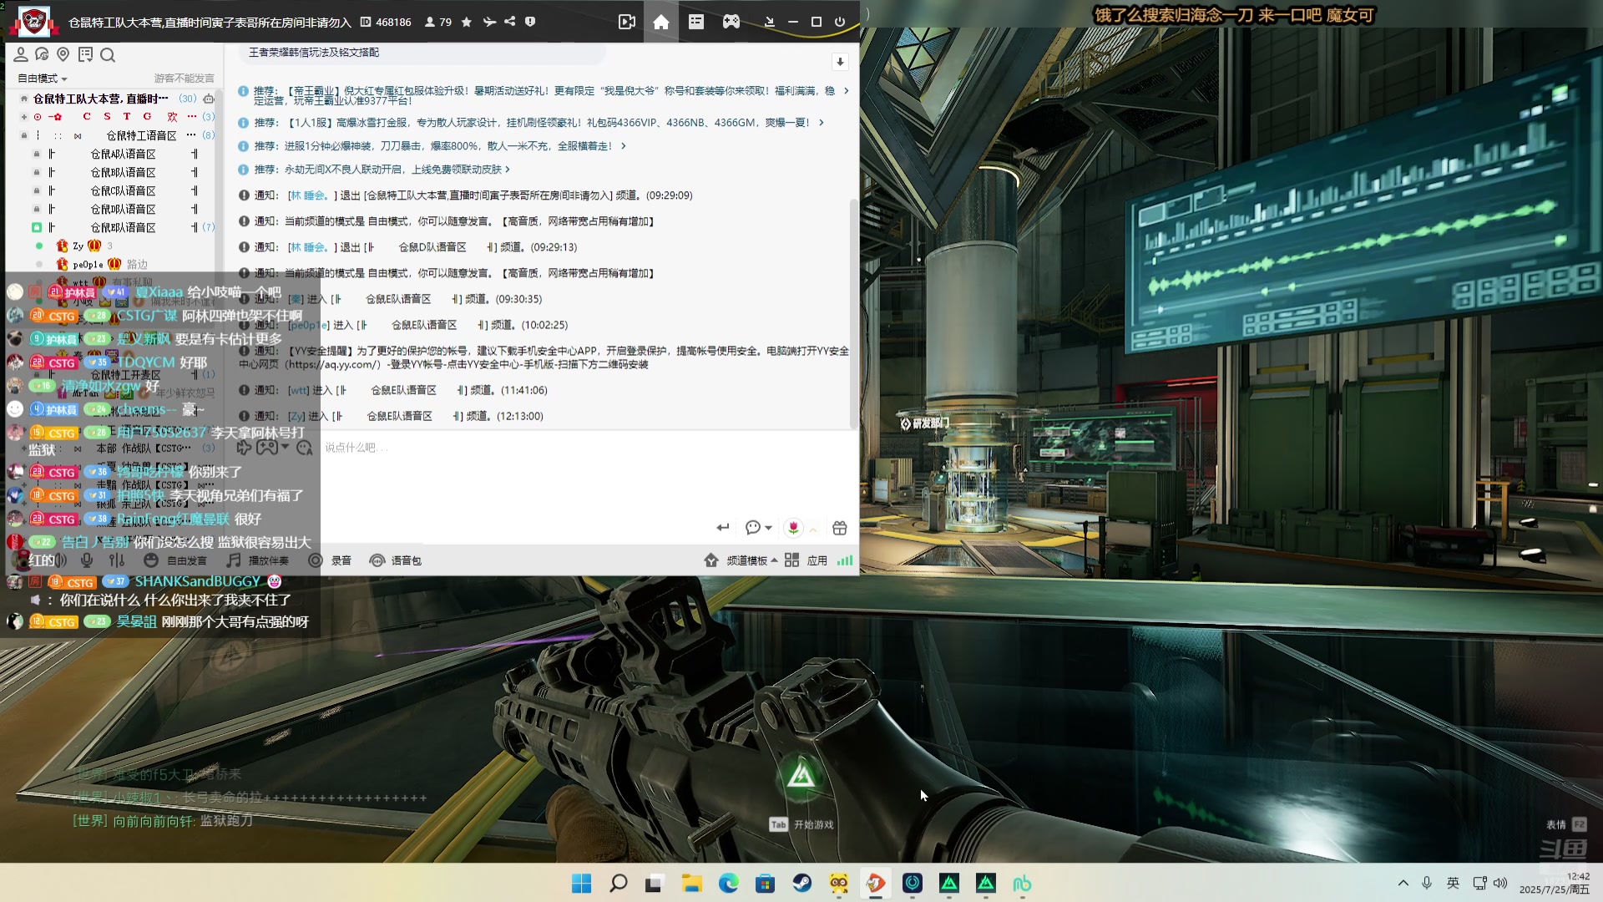This screenshot has width=1603, height=902.
Task: Select the 仓鼠D队语音区 channel
Action: (123, 209)
